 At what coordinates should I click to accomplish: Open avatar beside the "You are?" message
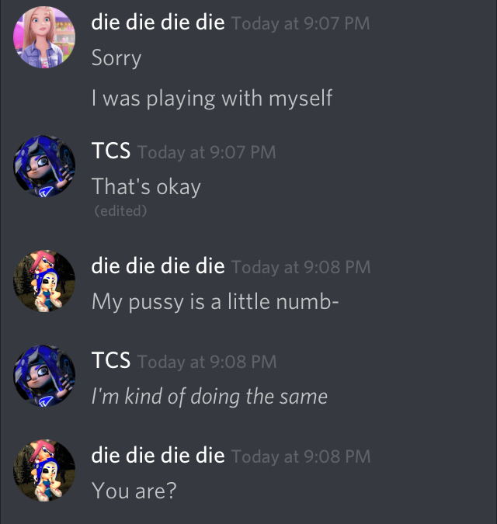pos(44,470)
